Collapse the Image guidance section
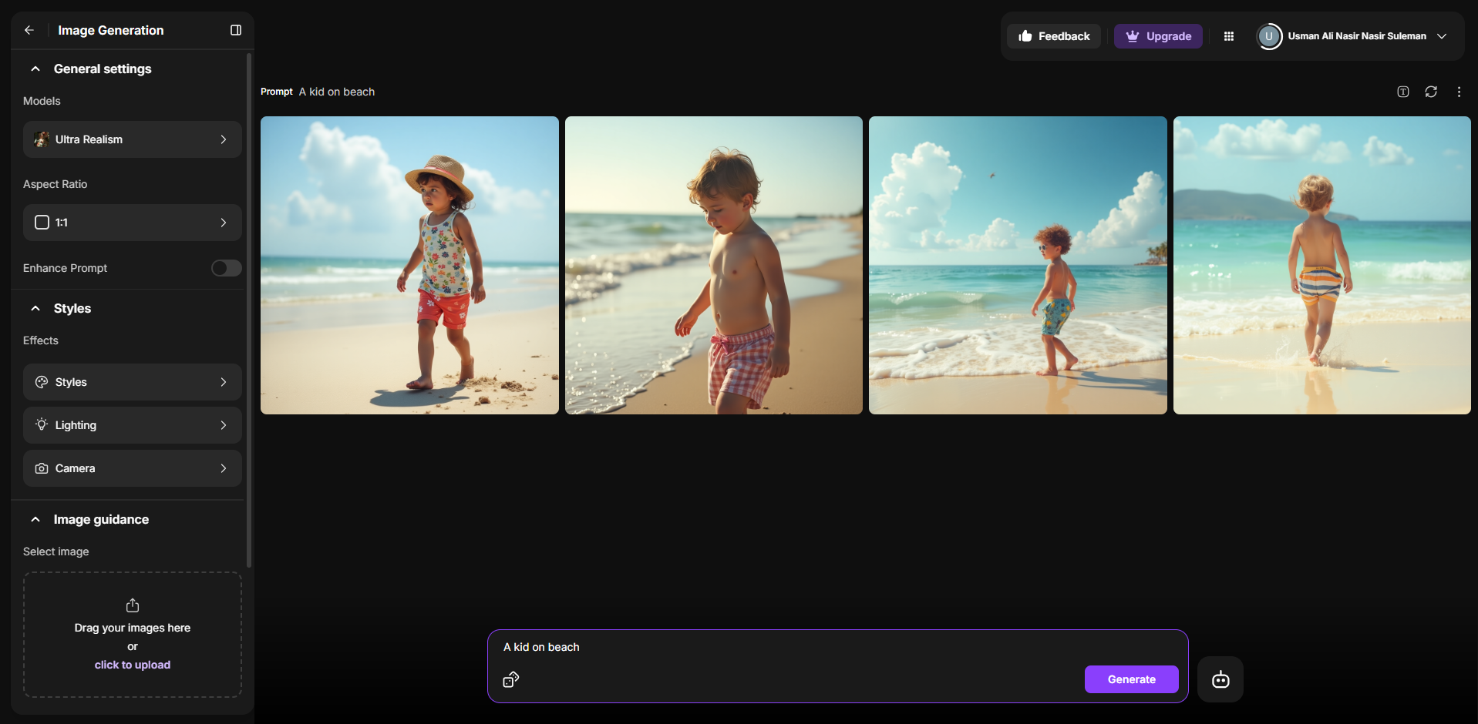The height and width of the screenshot is (724, 1478). (35, 519)
